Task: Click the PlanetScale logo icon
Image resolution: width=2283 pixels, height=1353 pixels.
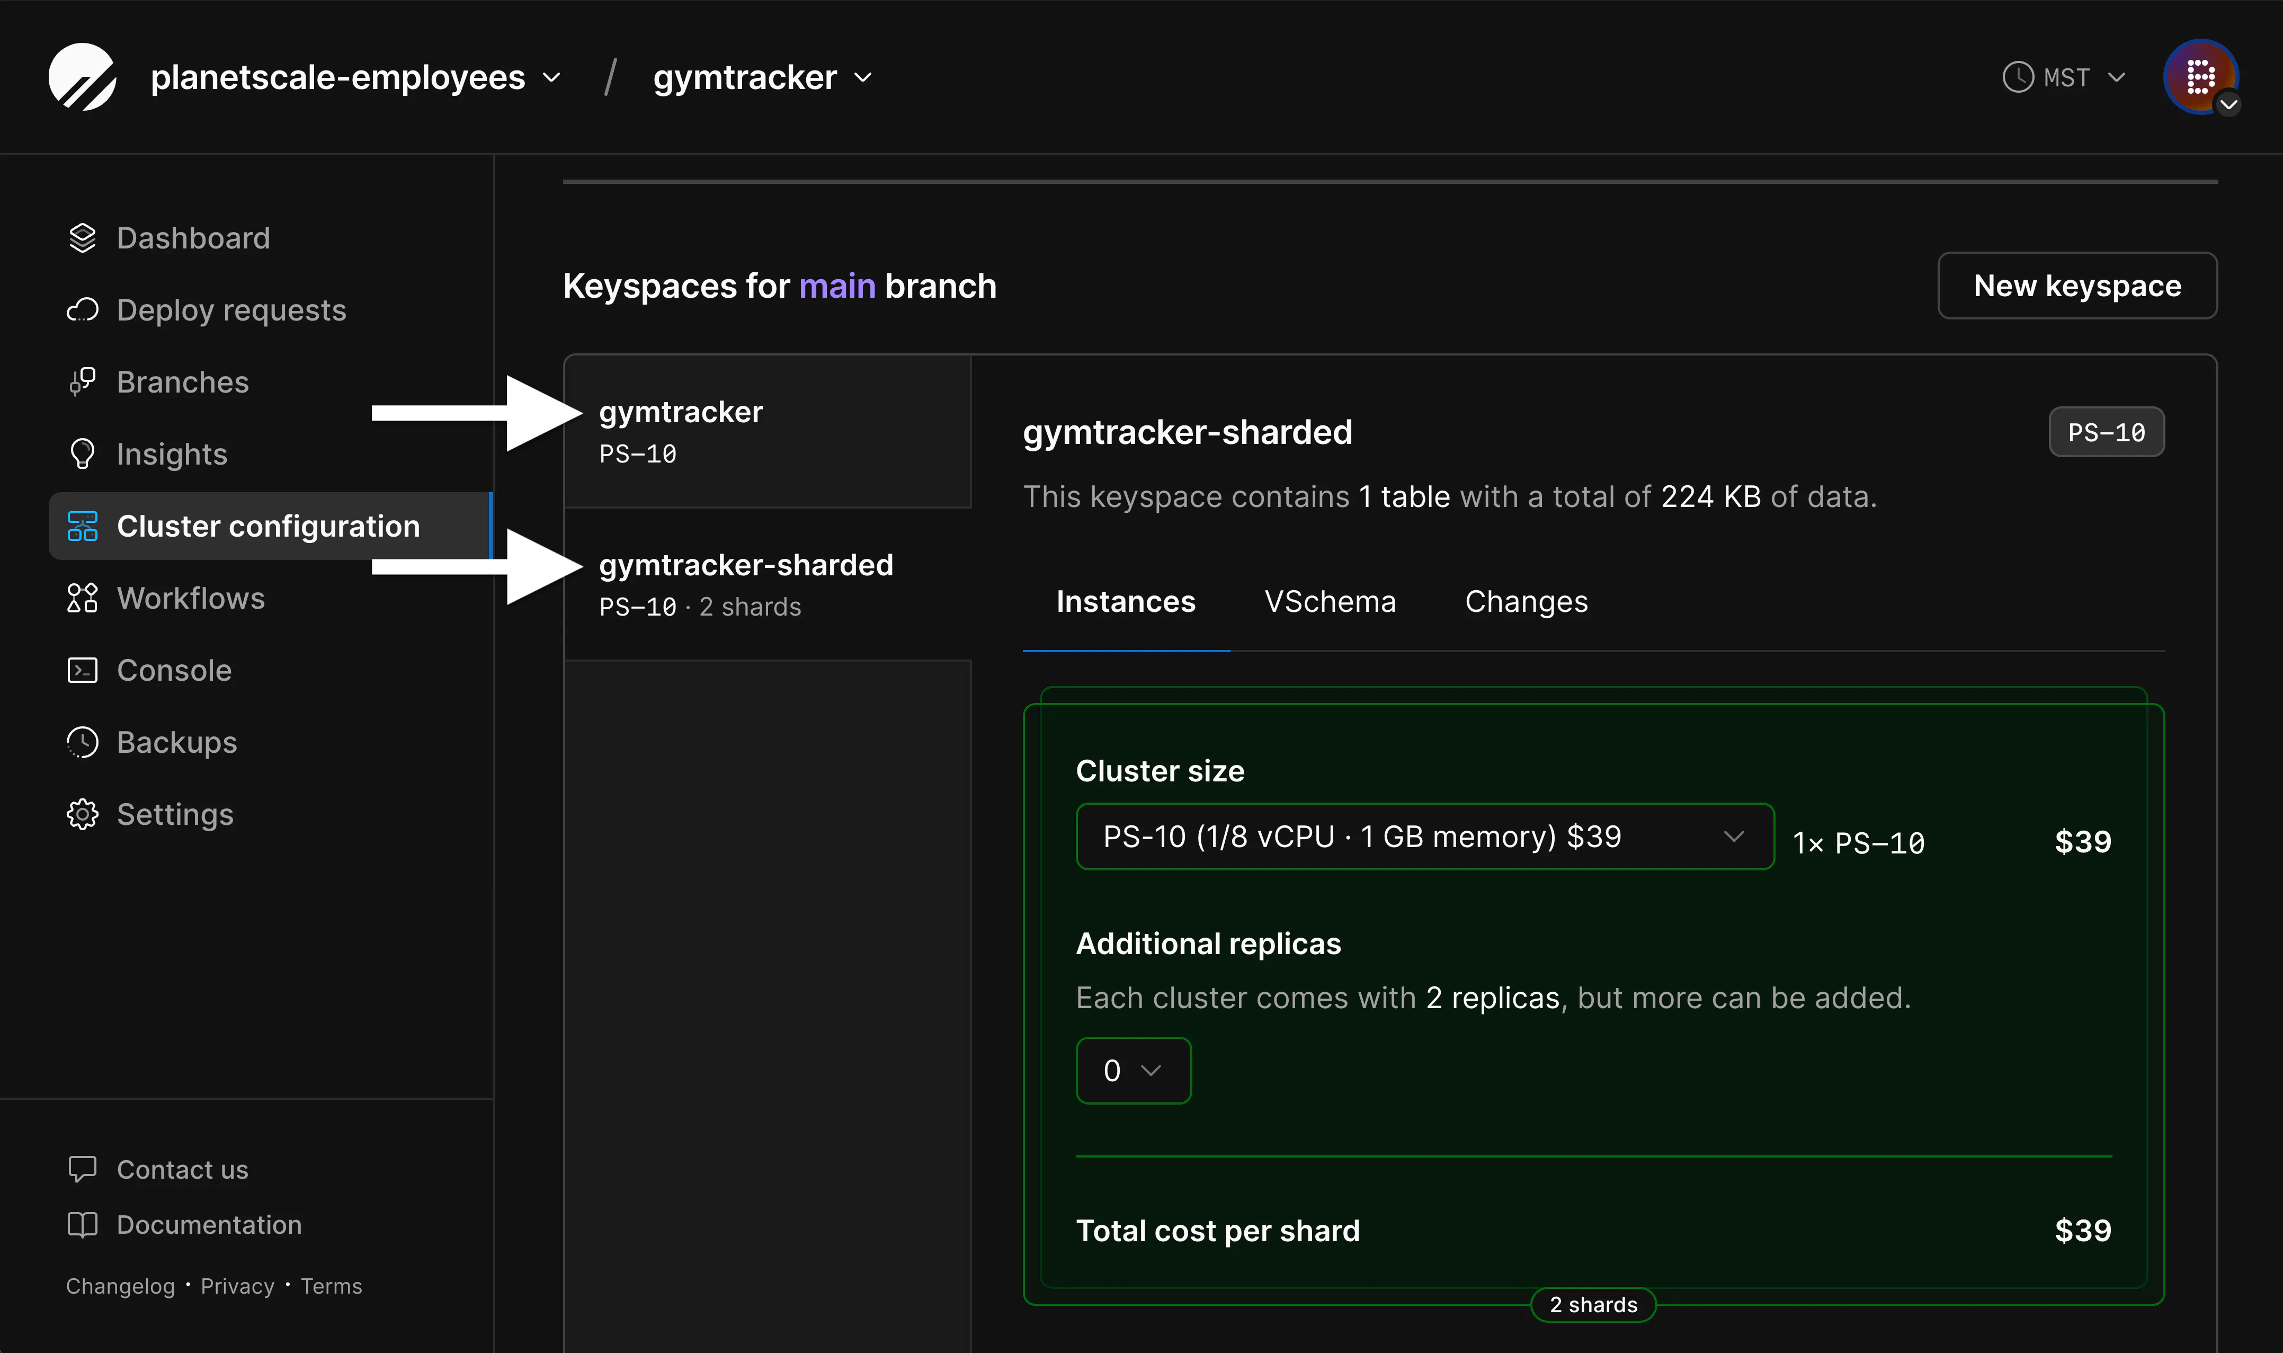Action: point(82,77)
